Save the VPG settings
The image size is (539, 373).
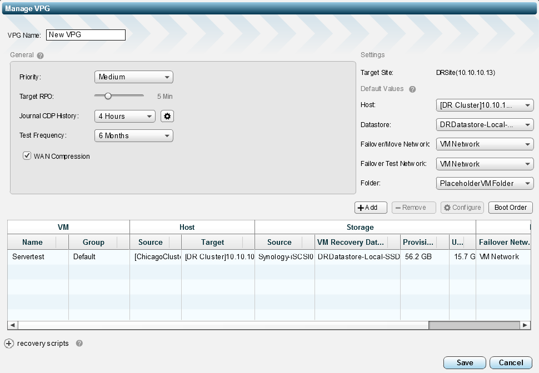pos(465,362)
